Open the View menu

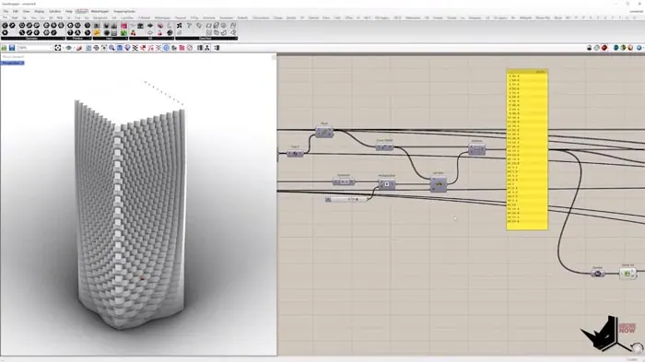coord(26,12)
